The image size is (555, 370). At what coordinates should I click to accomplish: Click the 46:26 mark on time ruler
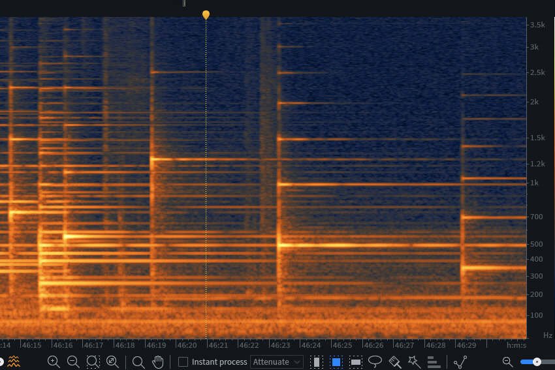[x=373, y=345]
